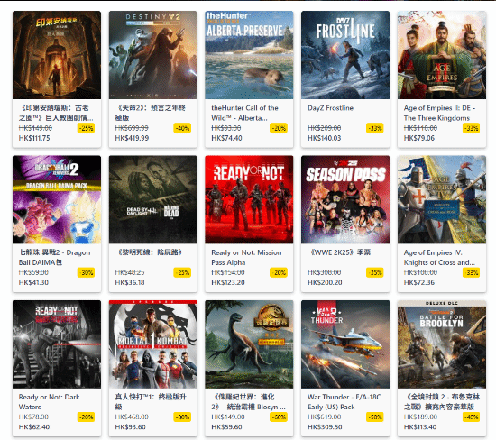
Task: Click War Thunder F/A-18C Early Pack title
Action: [x=344, y=402]
